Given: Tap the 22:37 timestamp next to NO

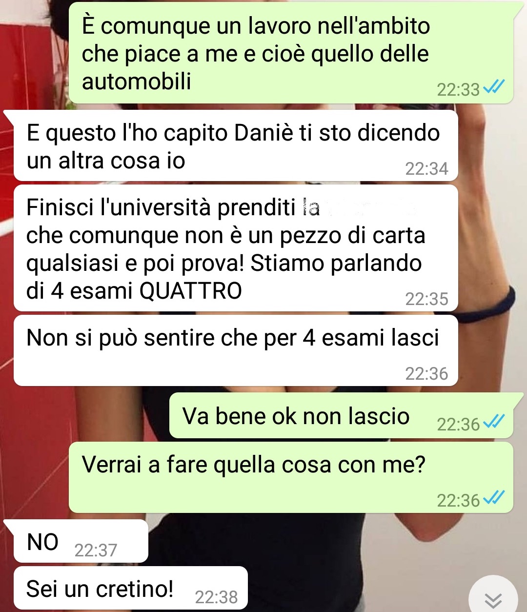Looking at the screenshot, I should (96, 550).
